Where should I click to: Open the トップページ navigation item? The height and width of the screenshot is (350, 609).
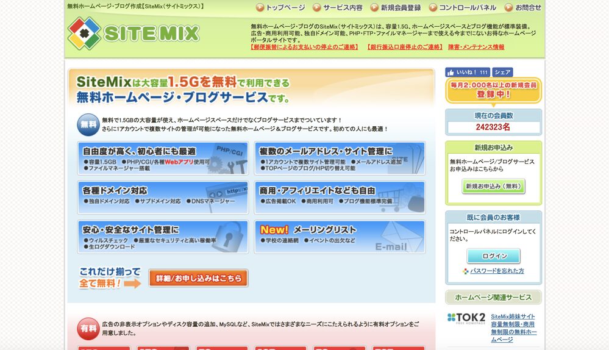281,7
